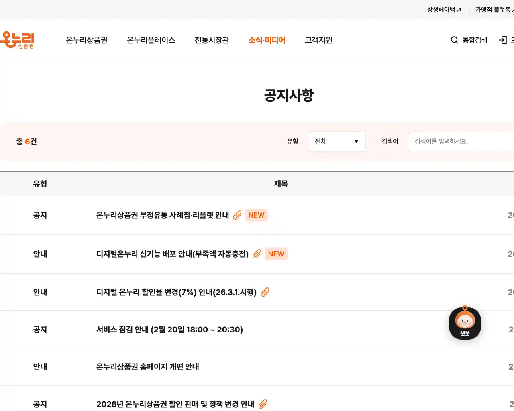Expand the 전체 filter via its arrow
514x411 pixels.
pyautogui.click(x=356, y=141)
